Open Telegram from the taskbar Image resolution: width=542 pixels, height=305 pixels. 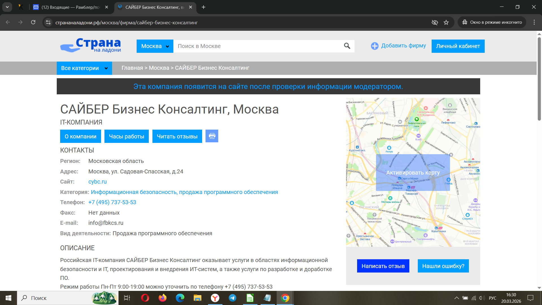tap(233, 298)
